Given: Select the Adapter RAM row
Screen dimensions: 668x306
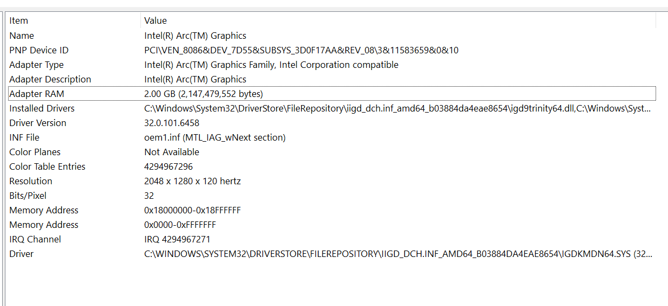Looking at the screenshot, I should 37,94.
